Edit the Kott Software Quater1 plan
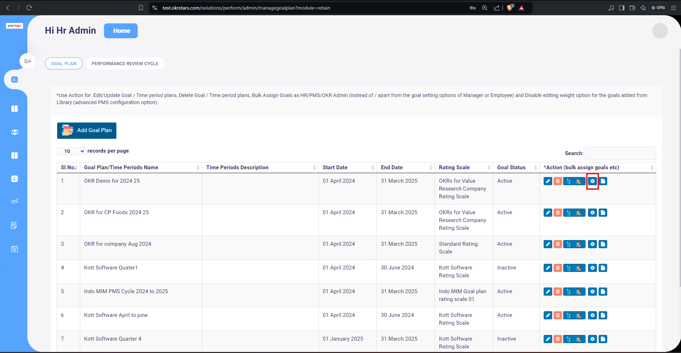The height and width of the screenshot is (353, 681). [x=548, y=268]
